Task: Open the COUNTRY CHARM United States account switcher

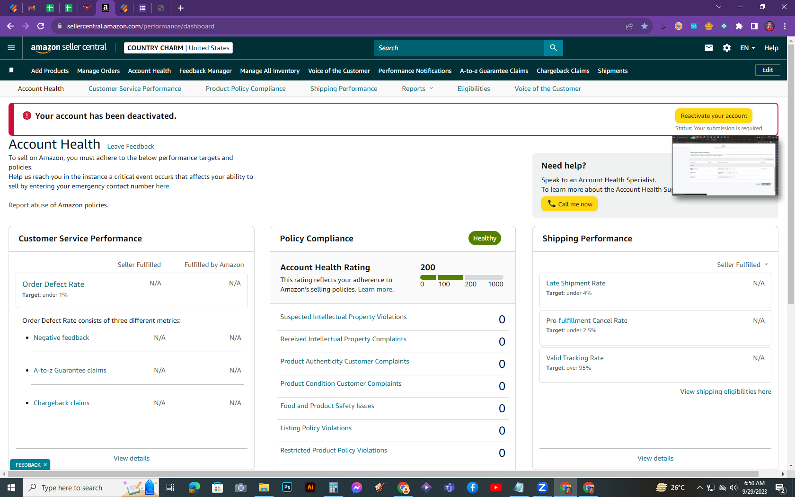Action: click(x=178, y=48)
